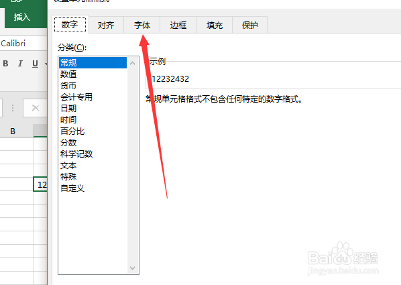Select 时间 in category list
The width and height of the screenshot is (401, 285).
pos(93,120)
